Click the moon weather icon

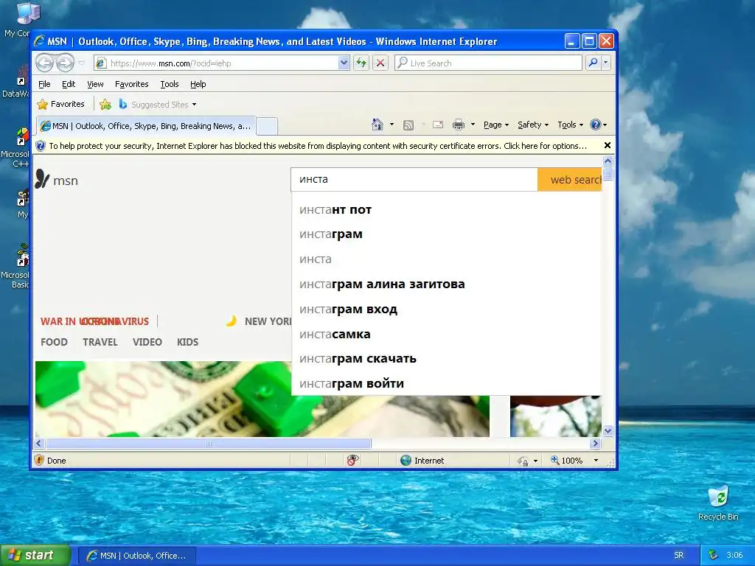(x=232, y=321)
